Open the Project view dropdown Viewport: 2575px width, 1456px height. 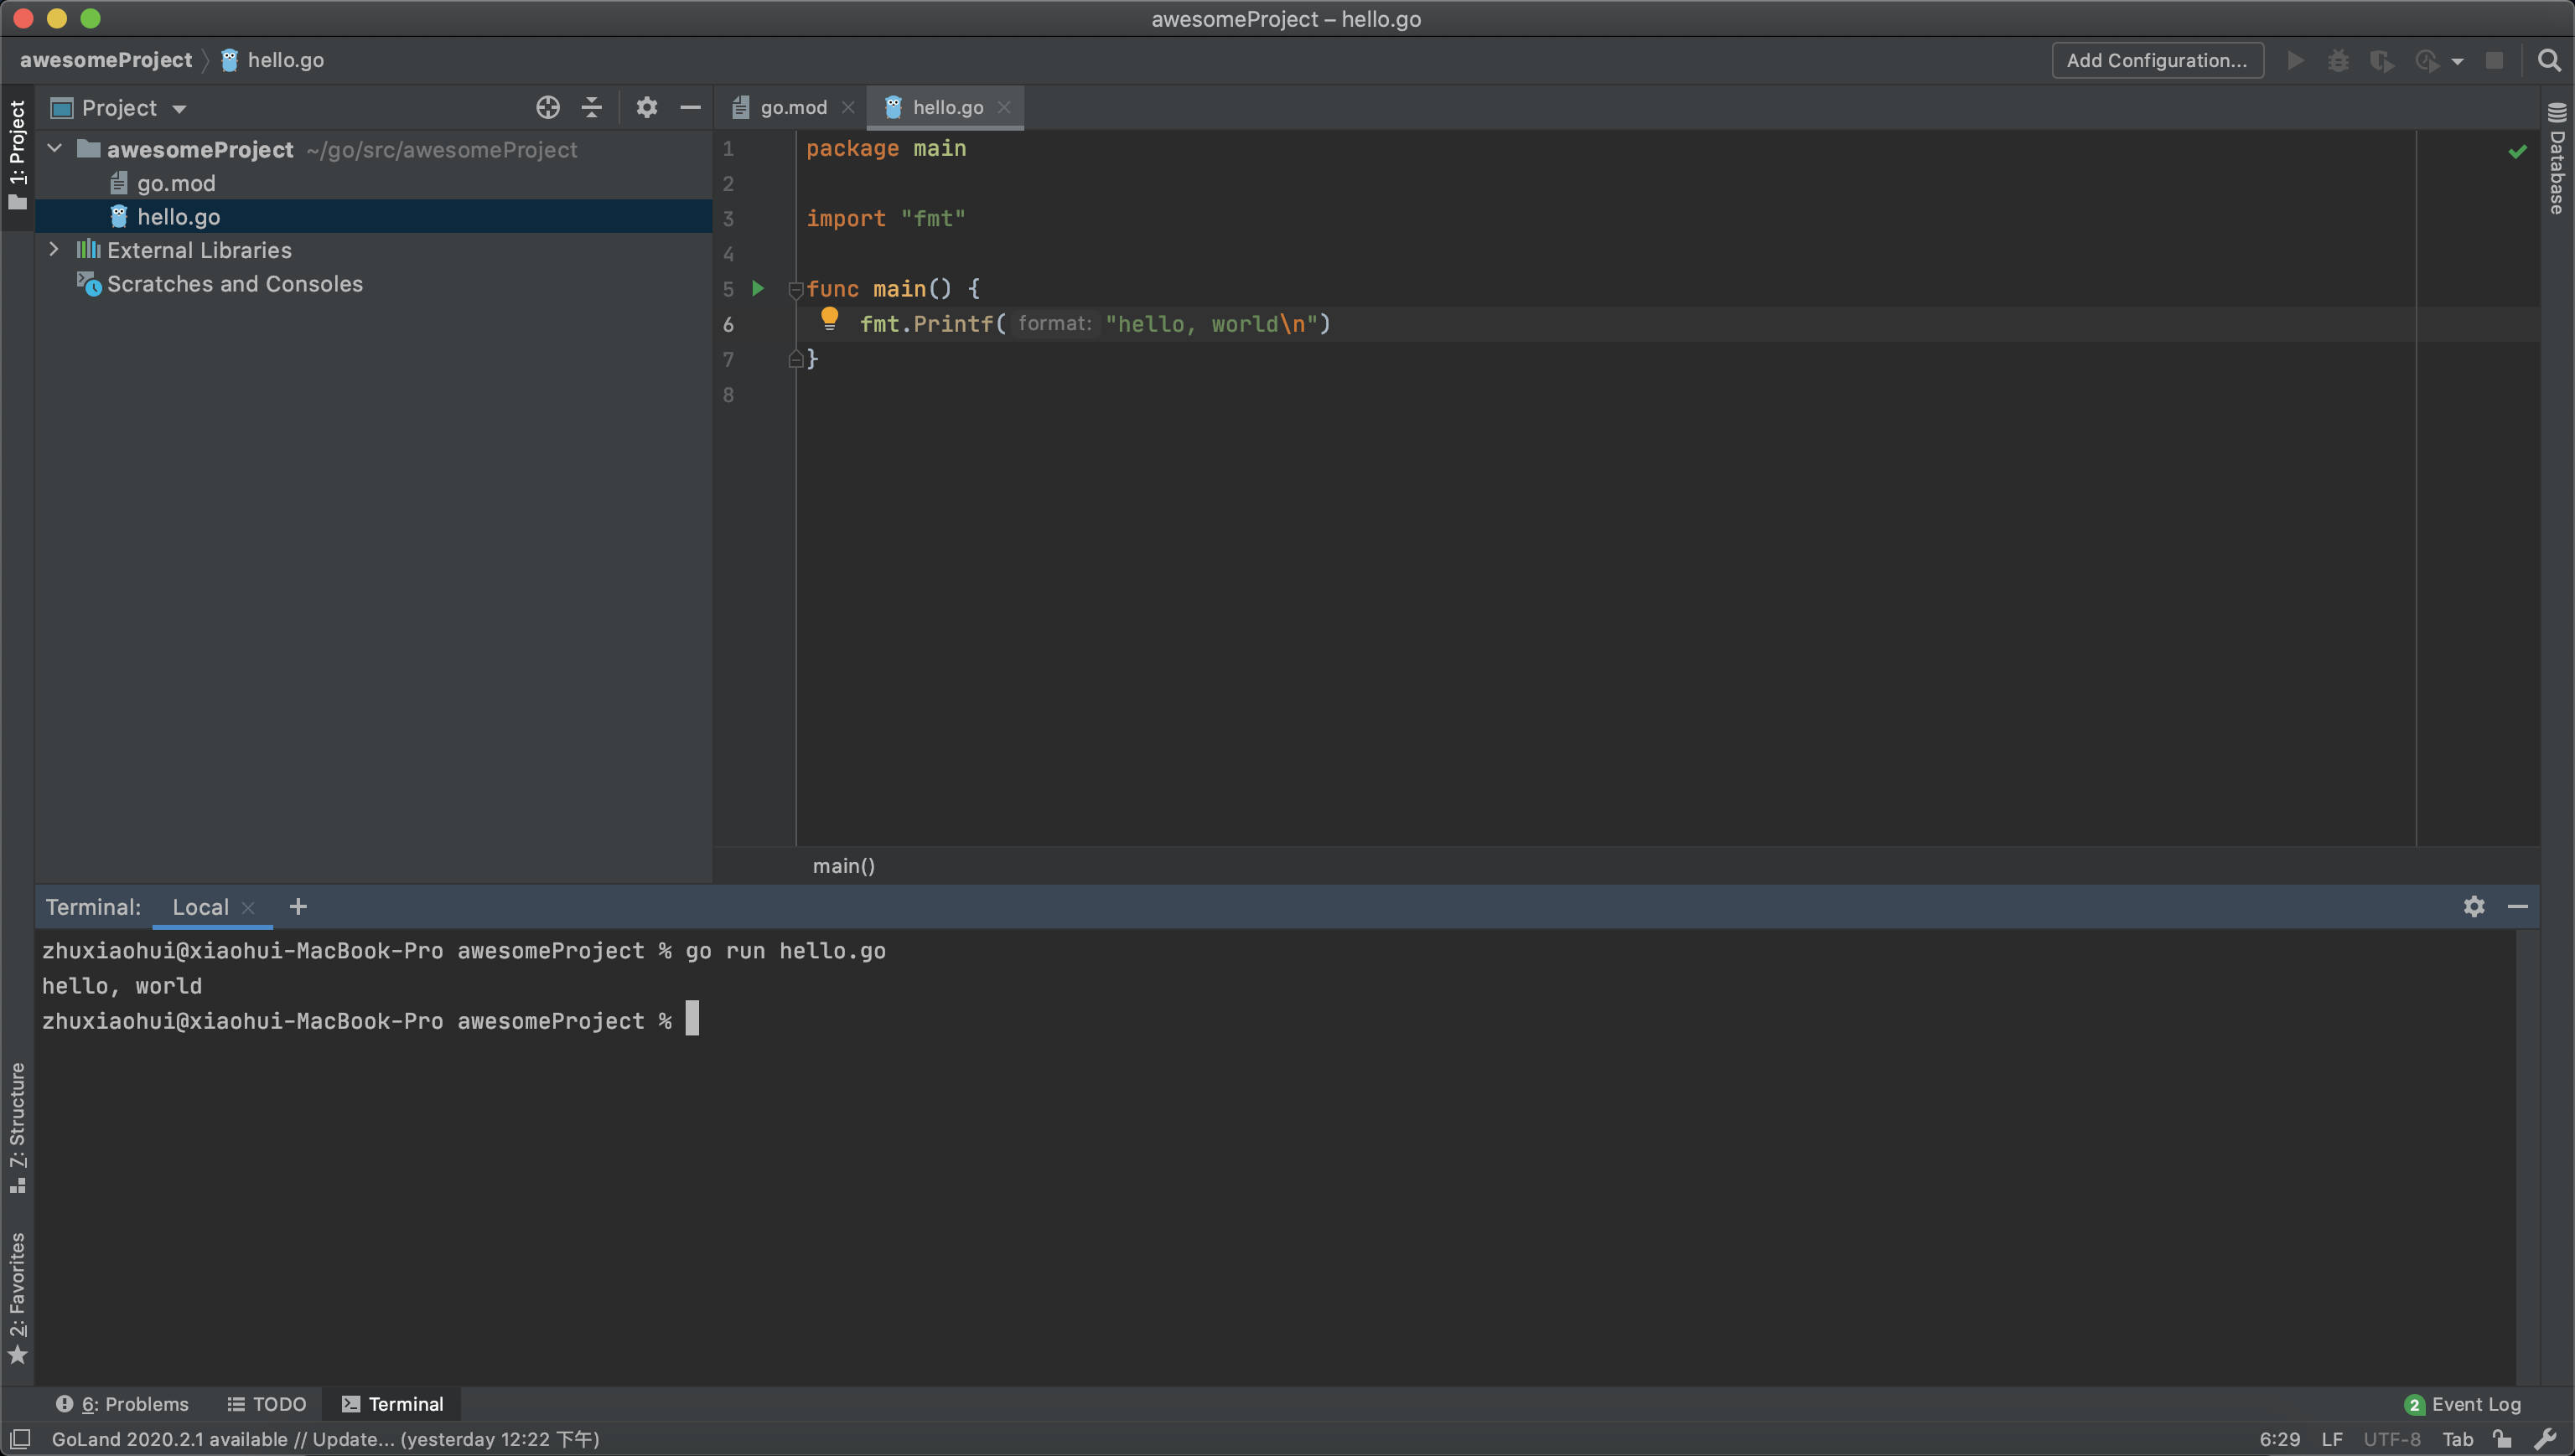click(179, 107)
